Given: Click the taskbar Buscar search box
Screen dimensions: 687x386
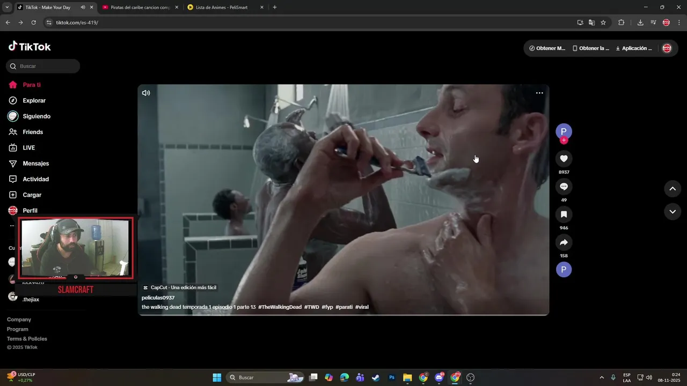Looking at the screenshot, I should click(x=266, y=377).
